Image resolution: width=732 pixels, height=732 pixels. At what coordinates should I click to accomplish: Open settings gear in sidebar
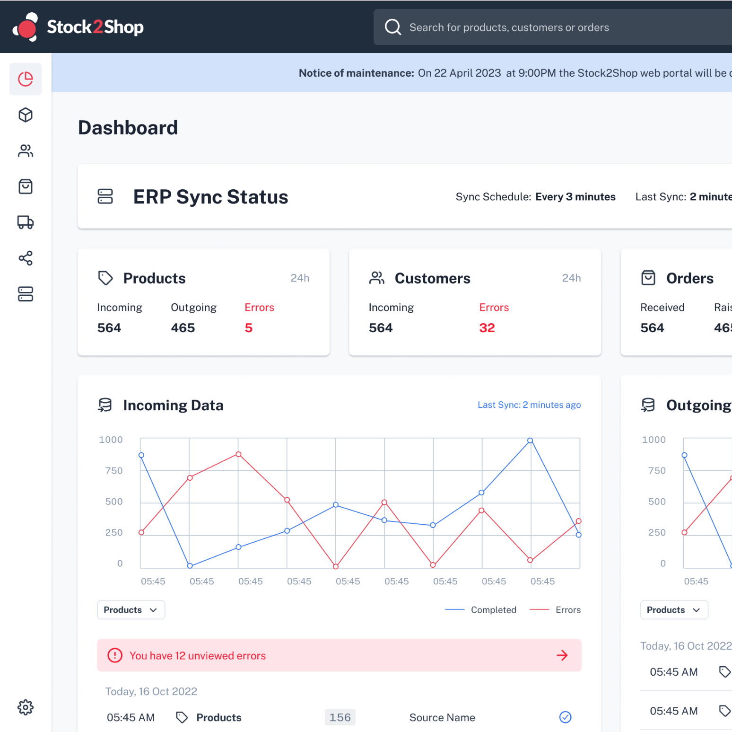pos(26,707)
